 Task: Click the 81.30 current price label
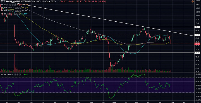coord(197,44)
